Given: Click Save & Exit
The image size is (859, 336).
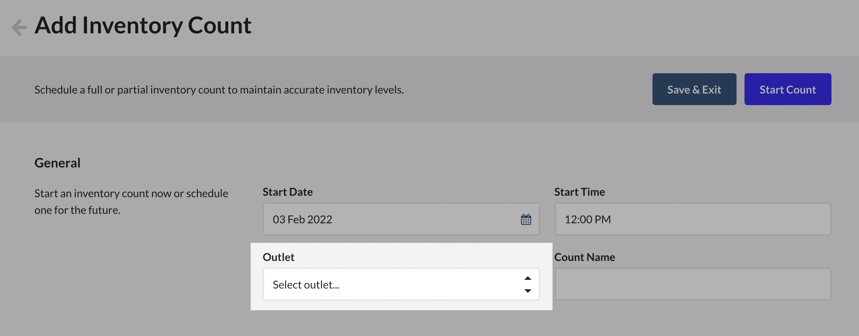Looking at the screenshot, I should click(x=694, y=89).
